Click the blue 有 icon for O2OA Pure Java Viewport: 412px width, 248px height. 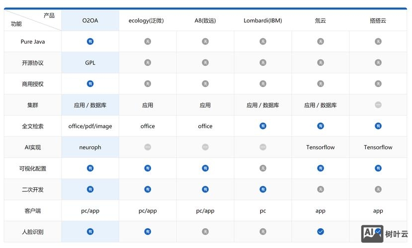(x=90, y=42)
